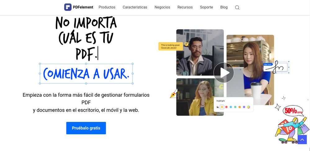Click the blue Sign Here tag
310x151 pixels.
pyautogui.click(x=267, y=64)
